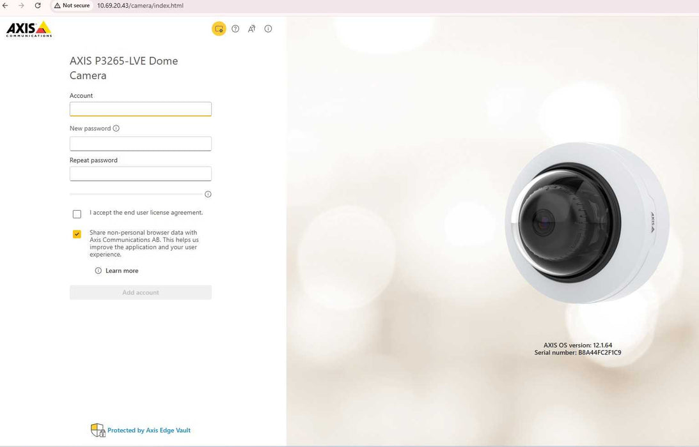
Task: Click the browser back arrow
Action: (6, 6)
